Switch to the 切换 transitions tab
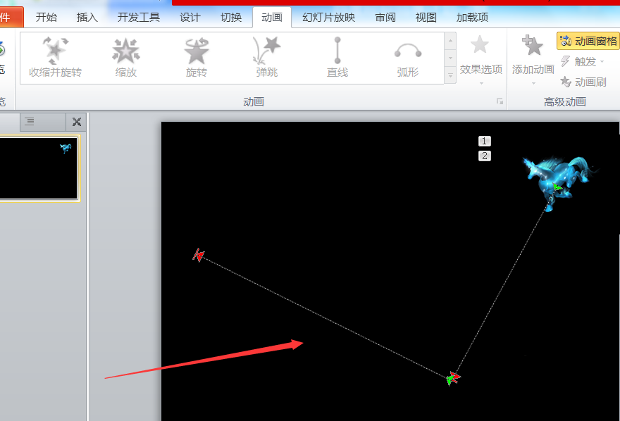The image size is (620, 421). point(231,18)
